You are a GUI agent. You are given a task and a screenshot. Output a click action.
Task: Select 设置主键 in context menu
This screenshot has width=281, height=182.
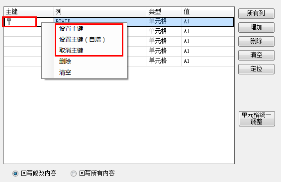coord(71,29)
